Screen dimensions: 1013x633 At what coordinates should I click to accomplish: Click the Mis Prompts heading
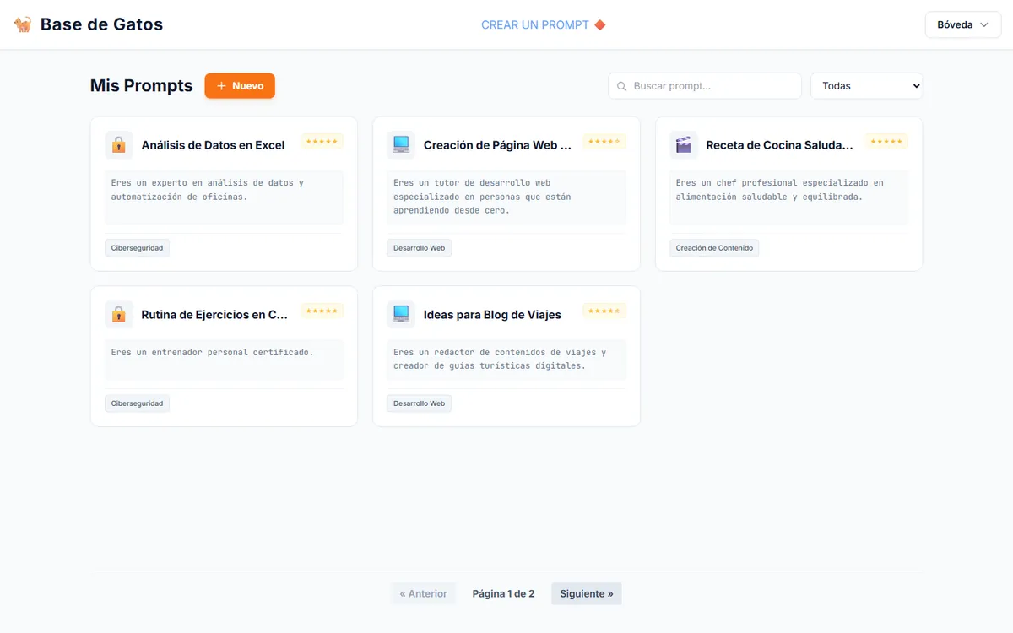tap(142, 85)
